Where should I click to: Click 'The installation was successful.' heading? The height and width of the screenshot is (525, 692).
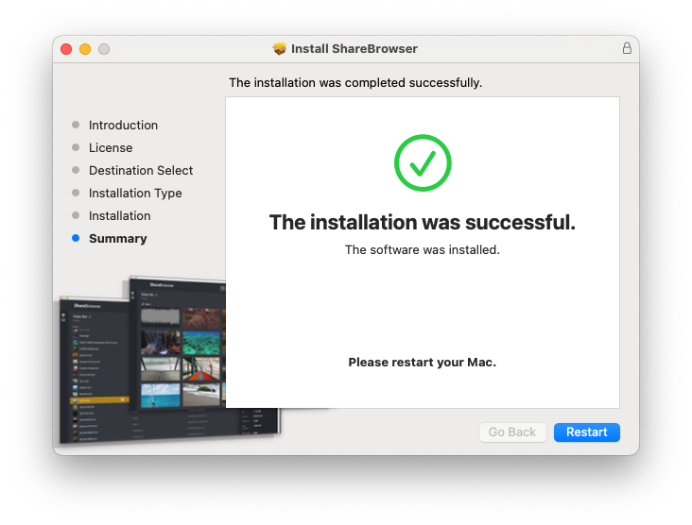423,222
